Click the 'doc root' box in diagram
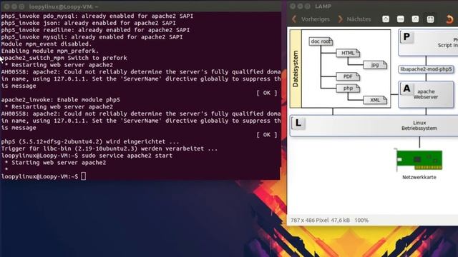Viewport: 458px width, 257px height. [321, 41]
